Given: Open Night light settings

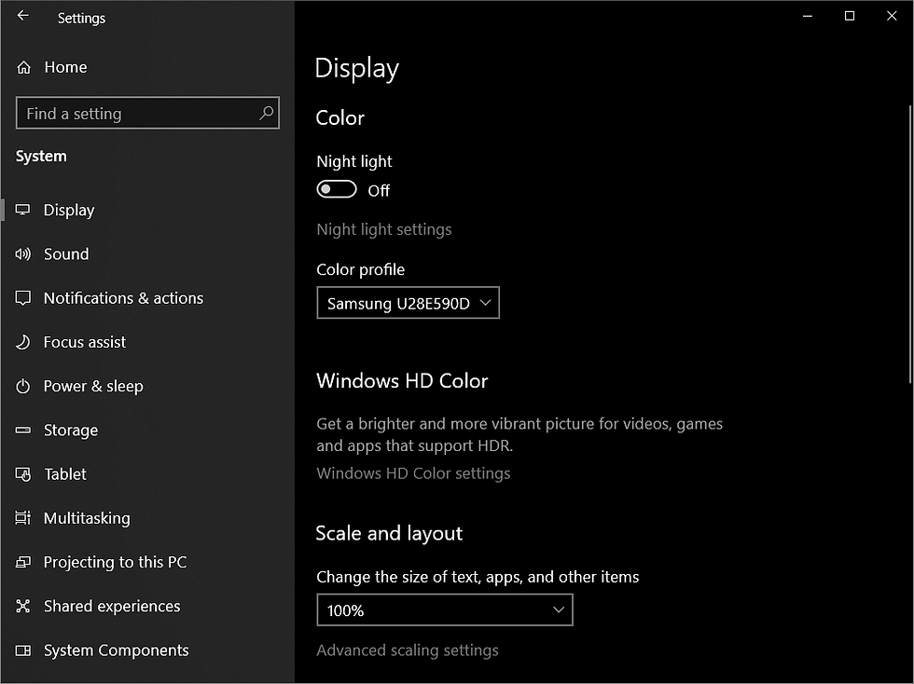Looking at the screenshot, I should (x=384, y=228).
